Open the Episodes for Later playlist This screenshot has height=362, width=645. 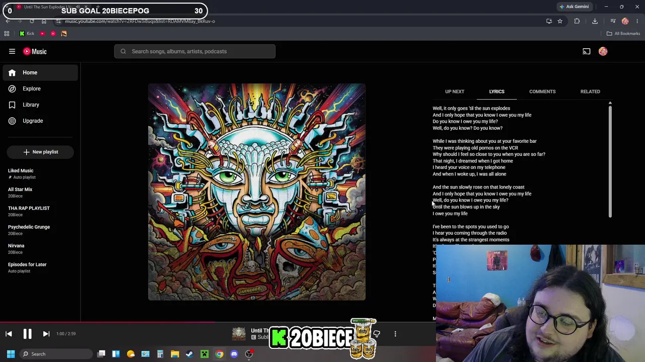[27, 267]
